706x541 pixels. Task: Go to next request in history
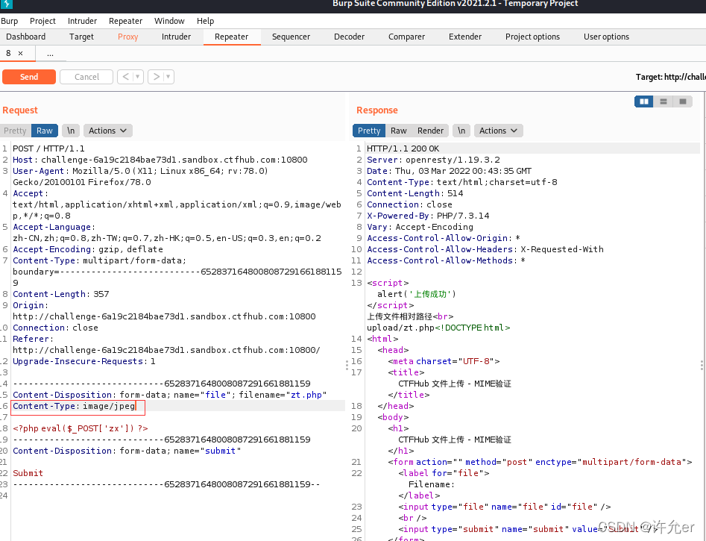(157, 77)
